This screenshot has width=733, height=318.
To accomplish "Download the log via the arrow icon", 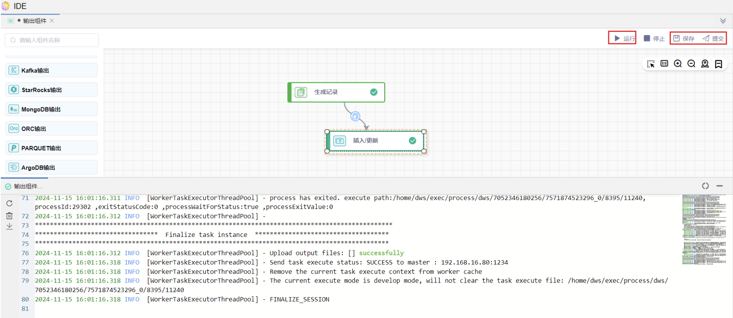I will 9,226.
